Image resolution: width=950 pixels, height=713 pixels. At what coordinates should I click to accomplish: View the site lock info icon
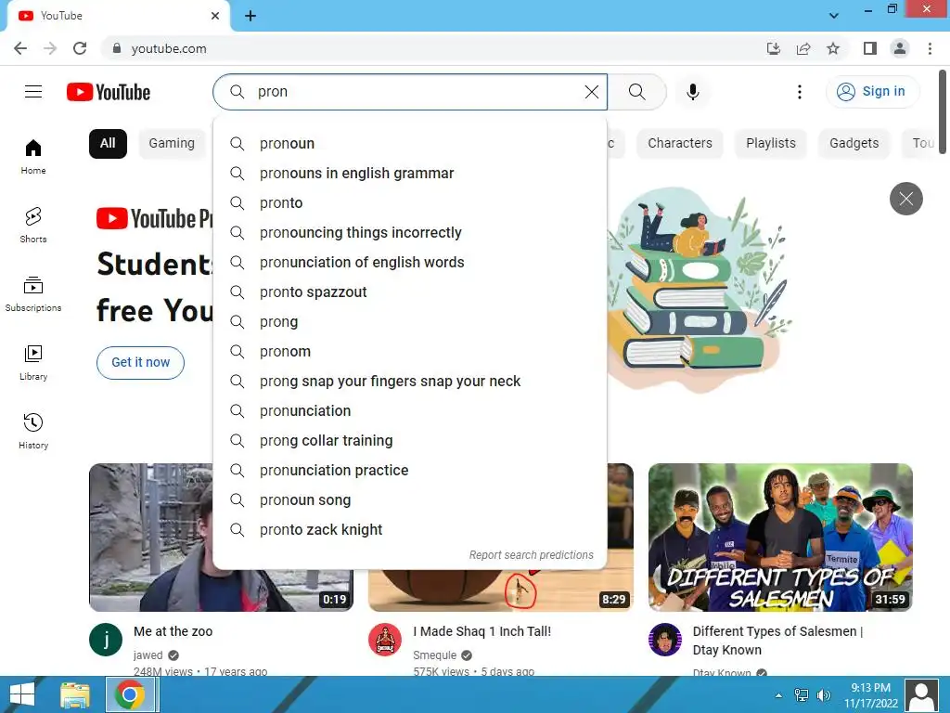pyautogui.click(x=117, y=48)
